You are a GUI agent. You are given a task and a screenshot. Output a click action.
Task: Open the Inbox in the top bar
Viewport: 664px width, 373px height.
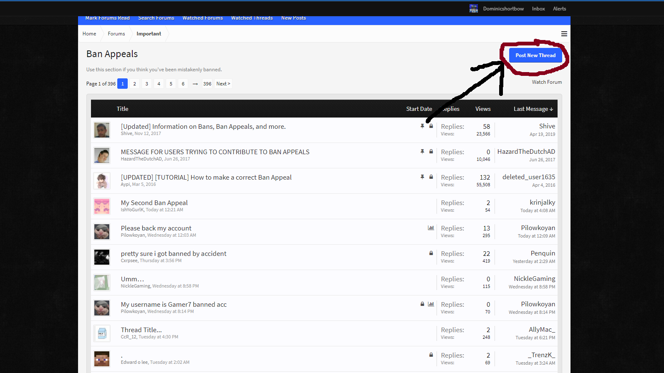tap(538, 9)
